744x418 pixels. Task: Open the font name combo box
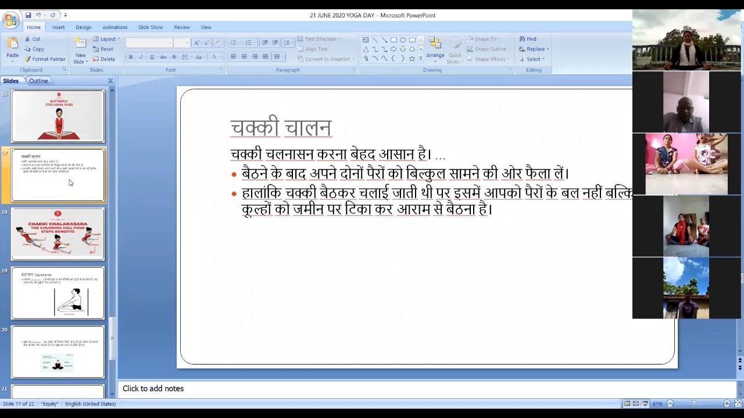point(149,43)
